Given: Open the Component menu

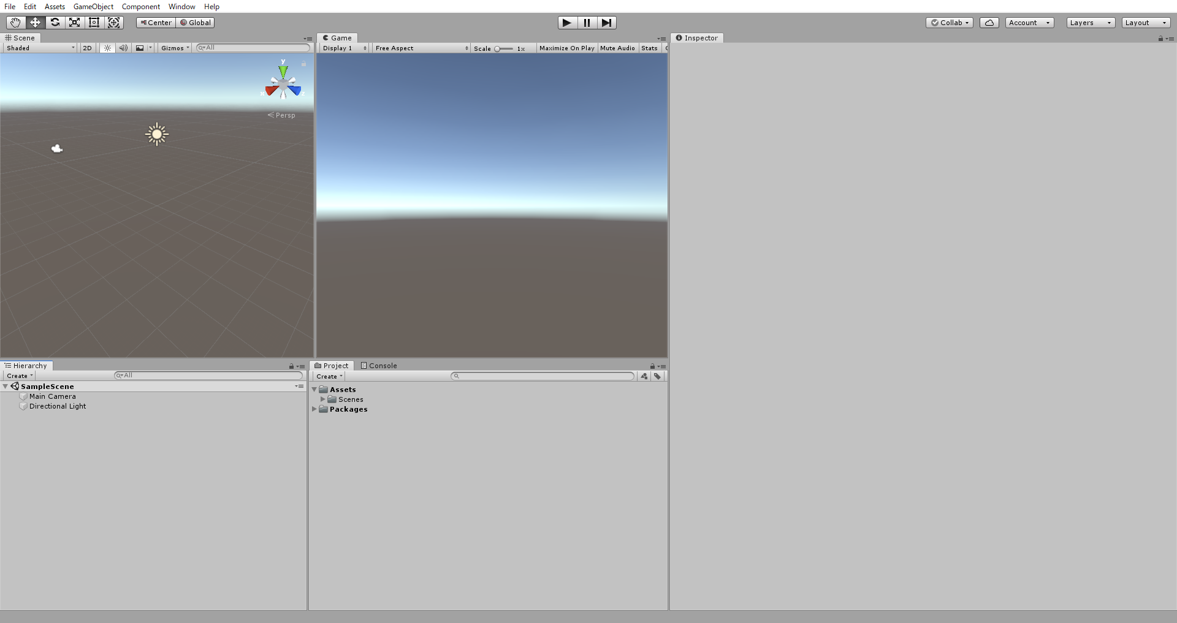Looking at the screenshot, I should (x=141, y=7).
